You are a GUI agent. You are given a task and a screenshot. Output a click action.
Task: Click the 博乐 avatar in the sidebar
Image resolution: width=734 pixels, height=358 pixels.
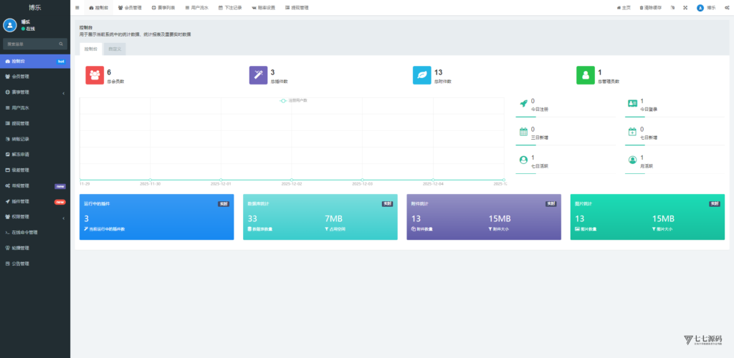pos(10,25)
